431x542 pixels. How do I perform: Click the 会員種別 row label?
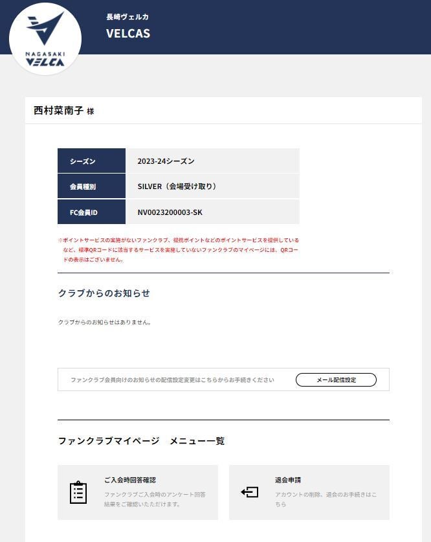click(x=91, y=186)
